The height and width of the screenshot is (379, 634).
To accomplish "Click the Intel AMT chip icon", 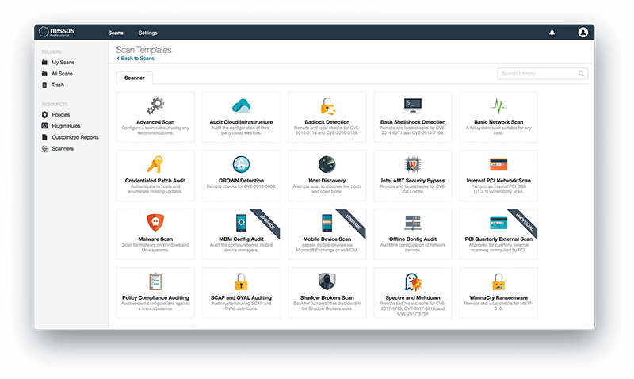I will tap(413, 165).
